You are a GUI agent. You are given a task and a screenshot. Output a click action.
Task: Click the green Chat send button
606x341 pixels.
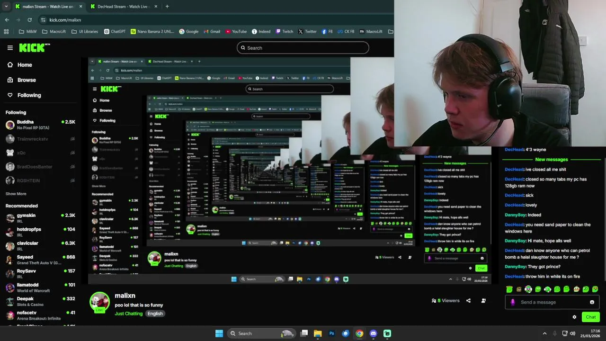pos(590,317)
